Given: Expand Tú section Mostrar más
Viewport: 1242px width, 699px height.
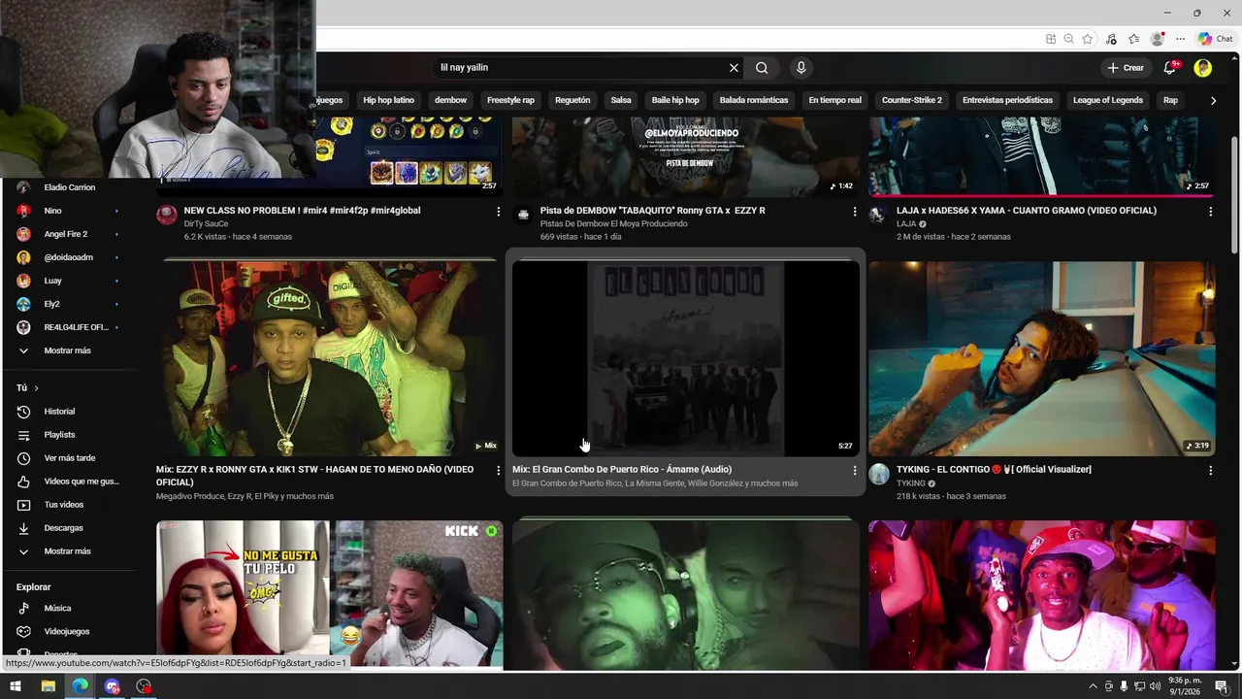Looking at the screenshot, I should pyautogui.click(x=68, y=551).
